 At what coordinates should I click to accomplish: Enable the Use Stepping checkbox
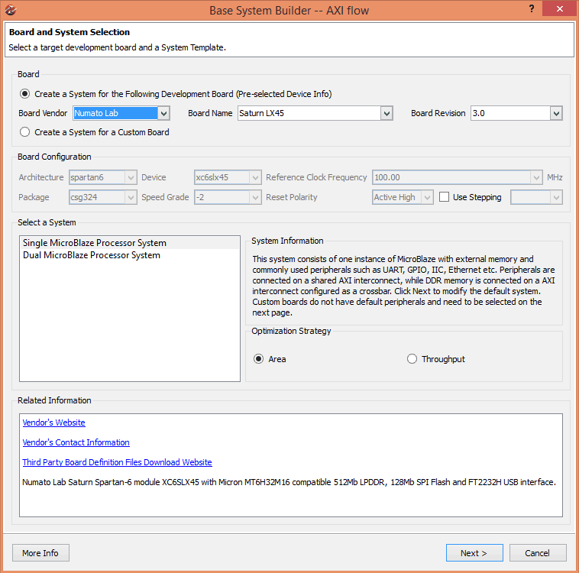coord(444,197)
